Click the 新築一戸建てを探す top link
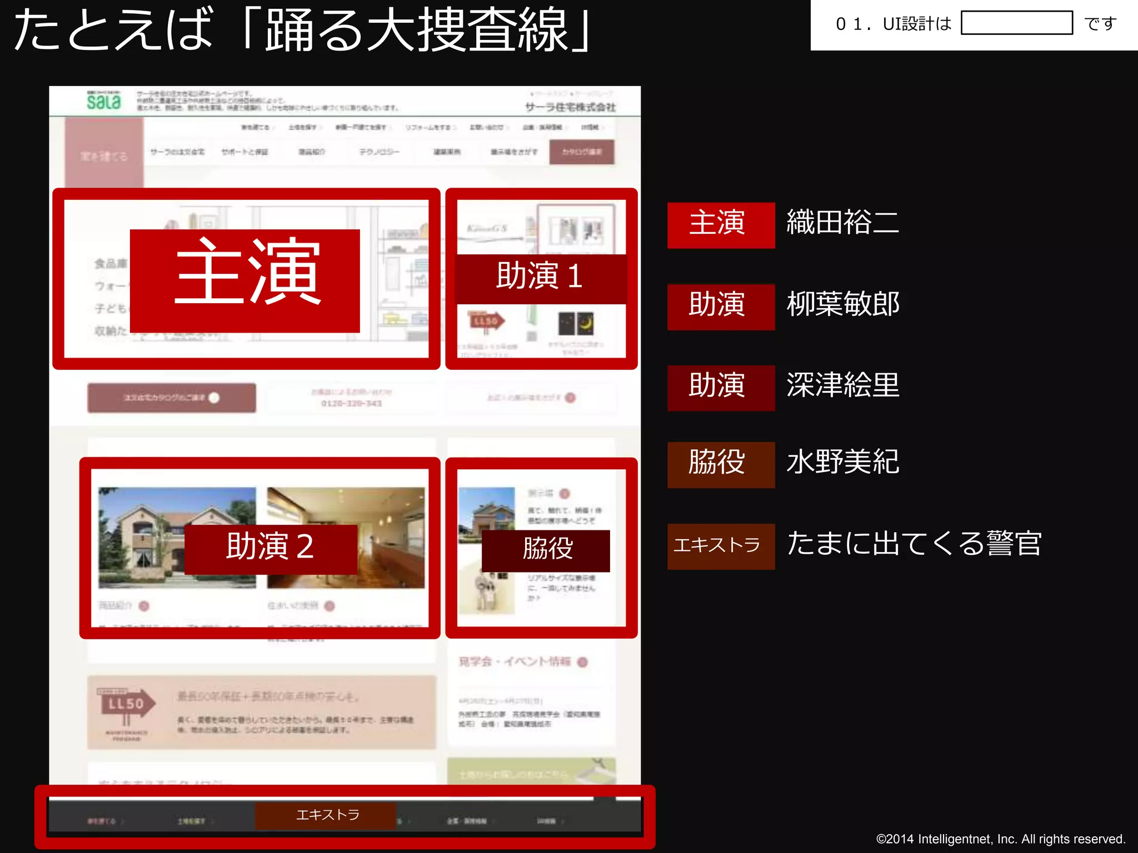The image size is (1138, 853). point(363,128)
